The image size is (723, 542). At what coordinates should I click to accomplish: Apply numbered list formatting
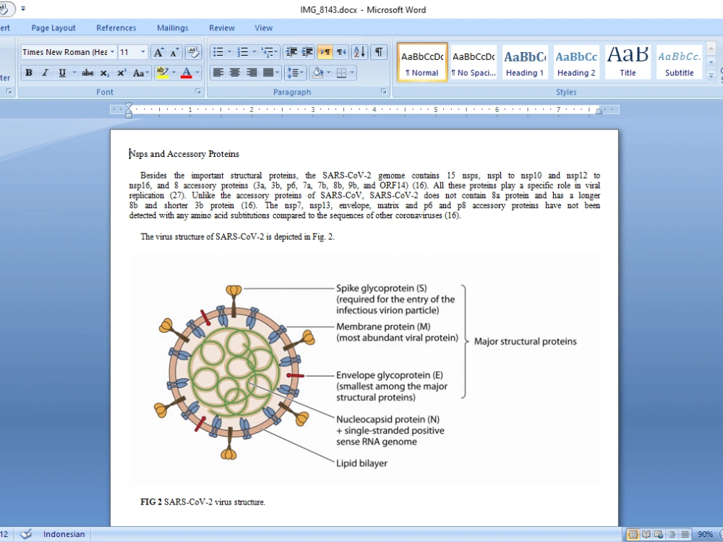pyautogui.click(x=242, y=52)
